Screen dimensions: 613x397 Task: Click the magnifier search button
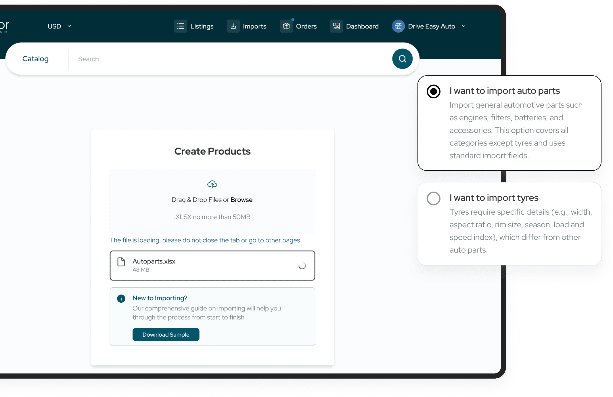click(x=402, y=59)
